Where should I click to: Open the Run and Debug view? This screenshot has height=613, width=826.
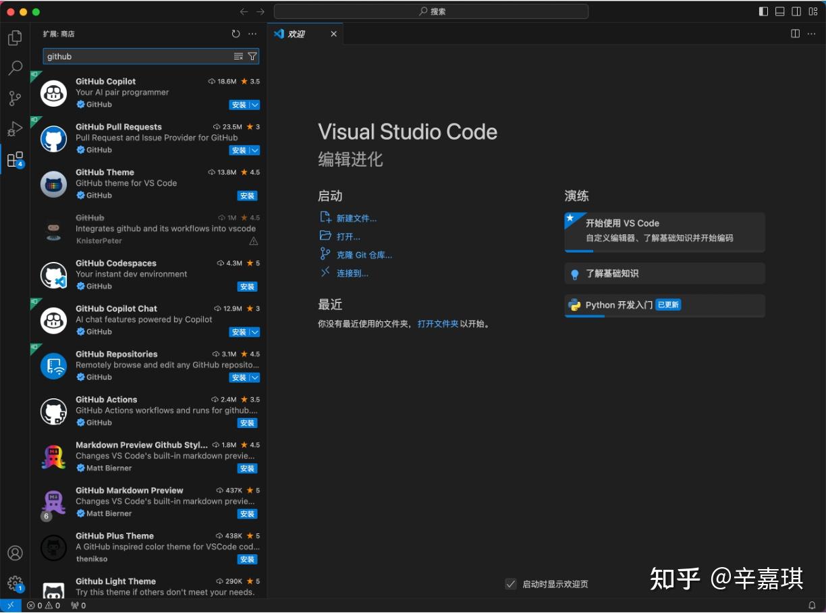(x=14, y=128)
